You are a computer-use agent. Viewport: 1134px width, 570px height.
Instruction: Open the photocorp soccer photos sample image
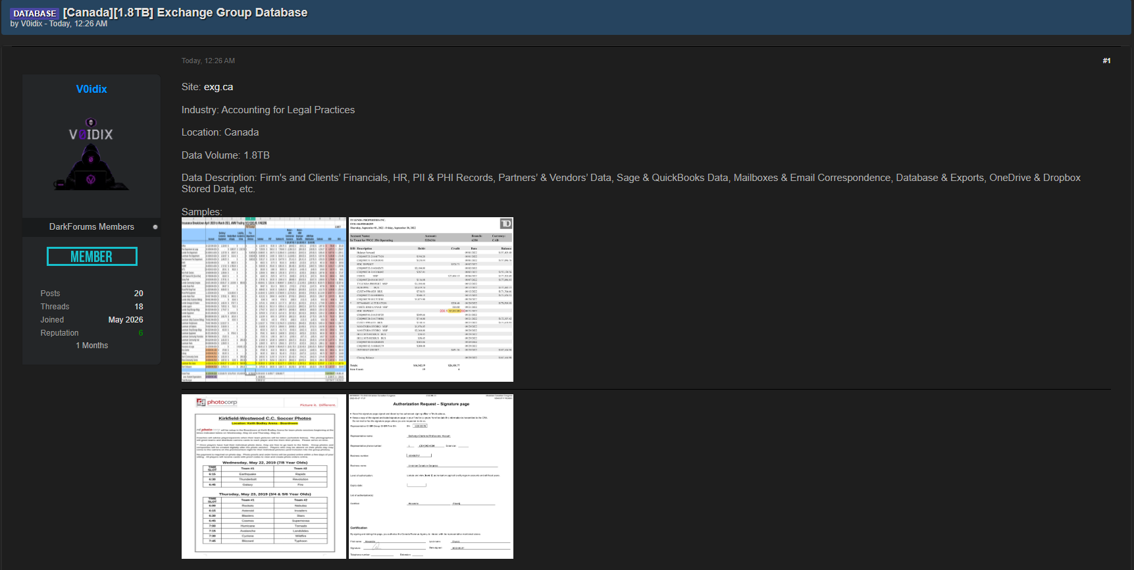coord(264,477)
